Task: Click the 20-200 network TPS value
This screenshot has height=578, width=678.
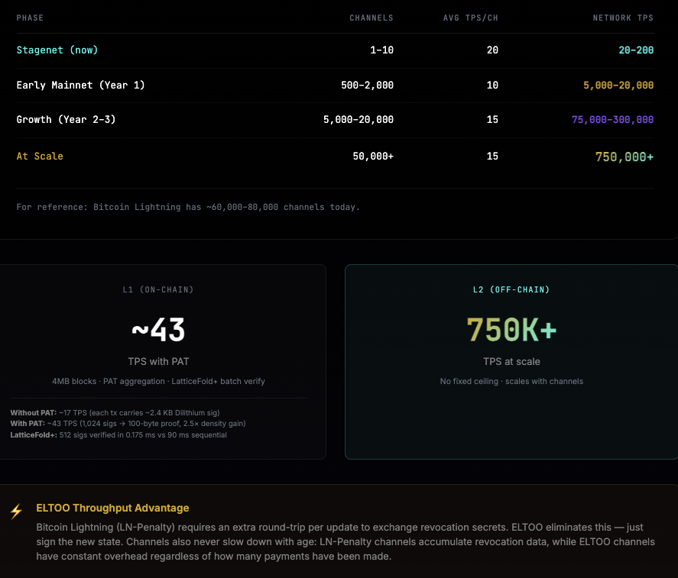Action: (x=636, y=50)
